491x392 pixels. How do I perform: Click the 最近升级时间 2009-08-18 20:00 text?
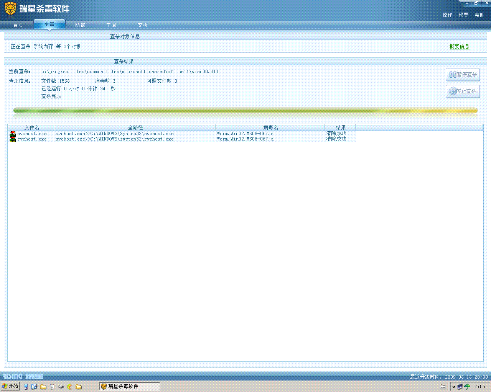pos(449,377)
